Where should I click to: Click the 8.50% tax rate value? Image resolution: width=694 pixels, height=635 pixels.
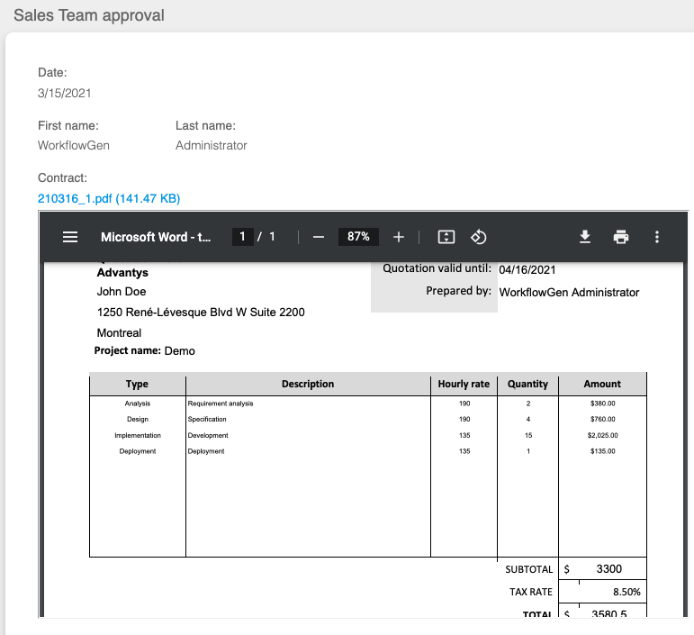pos(626,592)
